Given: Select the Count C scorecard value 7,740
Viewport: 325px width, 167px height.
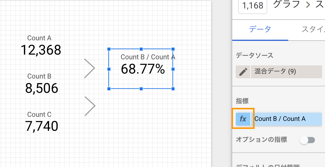Looking at the screenshot, I should [x=41, y=126].
